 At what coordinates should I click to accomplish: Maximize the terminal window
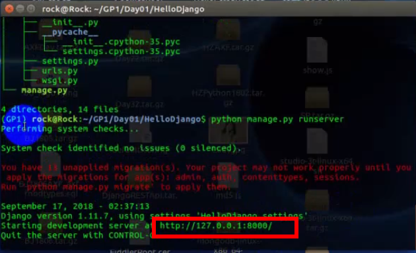click(31, 9)
